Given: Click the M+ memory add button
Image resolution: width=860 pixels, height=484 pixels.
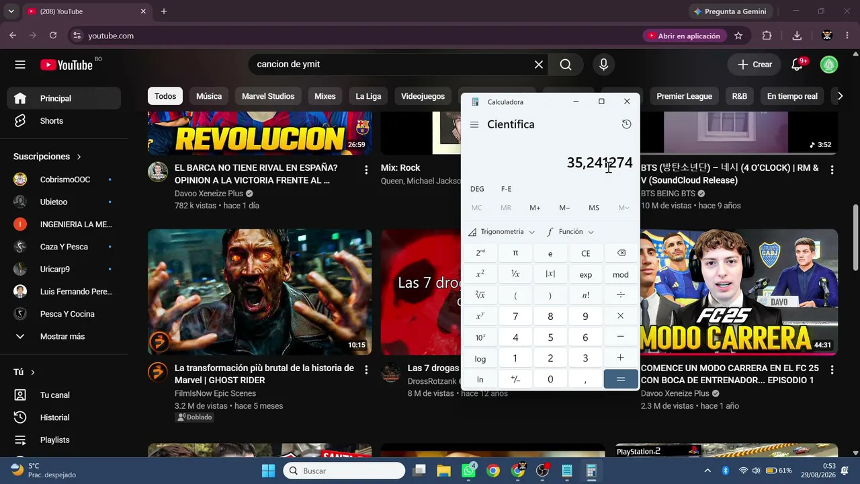Looking at the screenshot, I should (535, 208).
